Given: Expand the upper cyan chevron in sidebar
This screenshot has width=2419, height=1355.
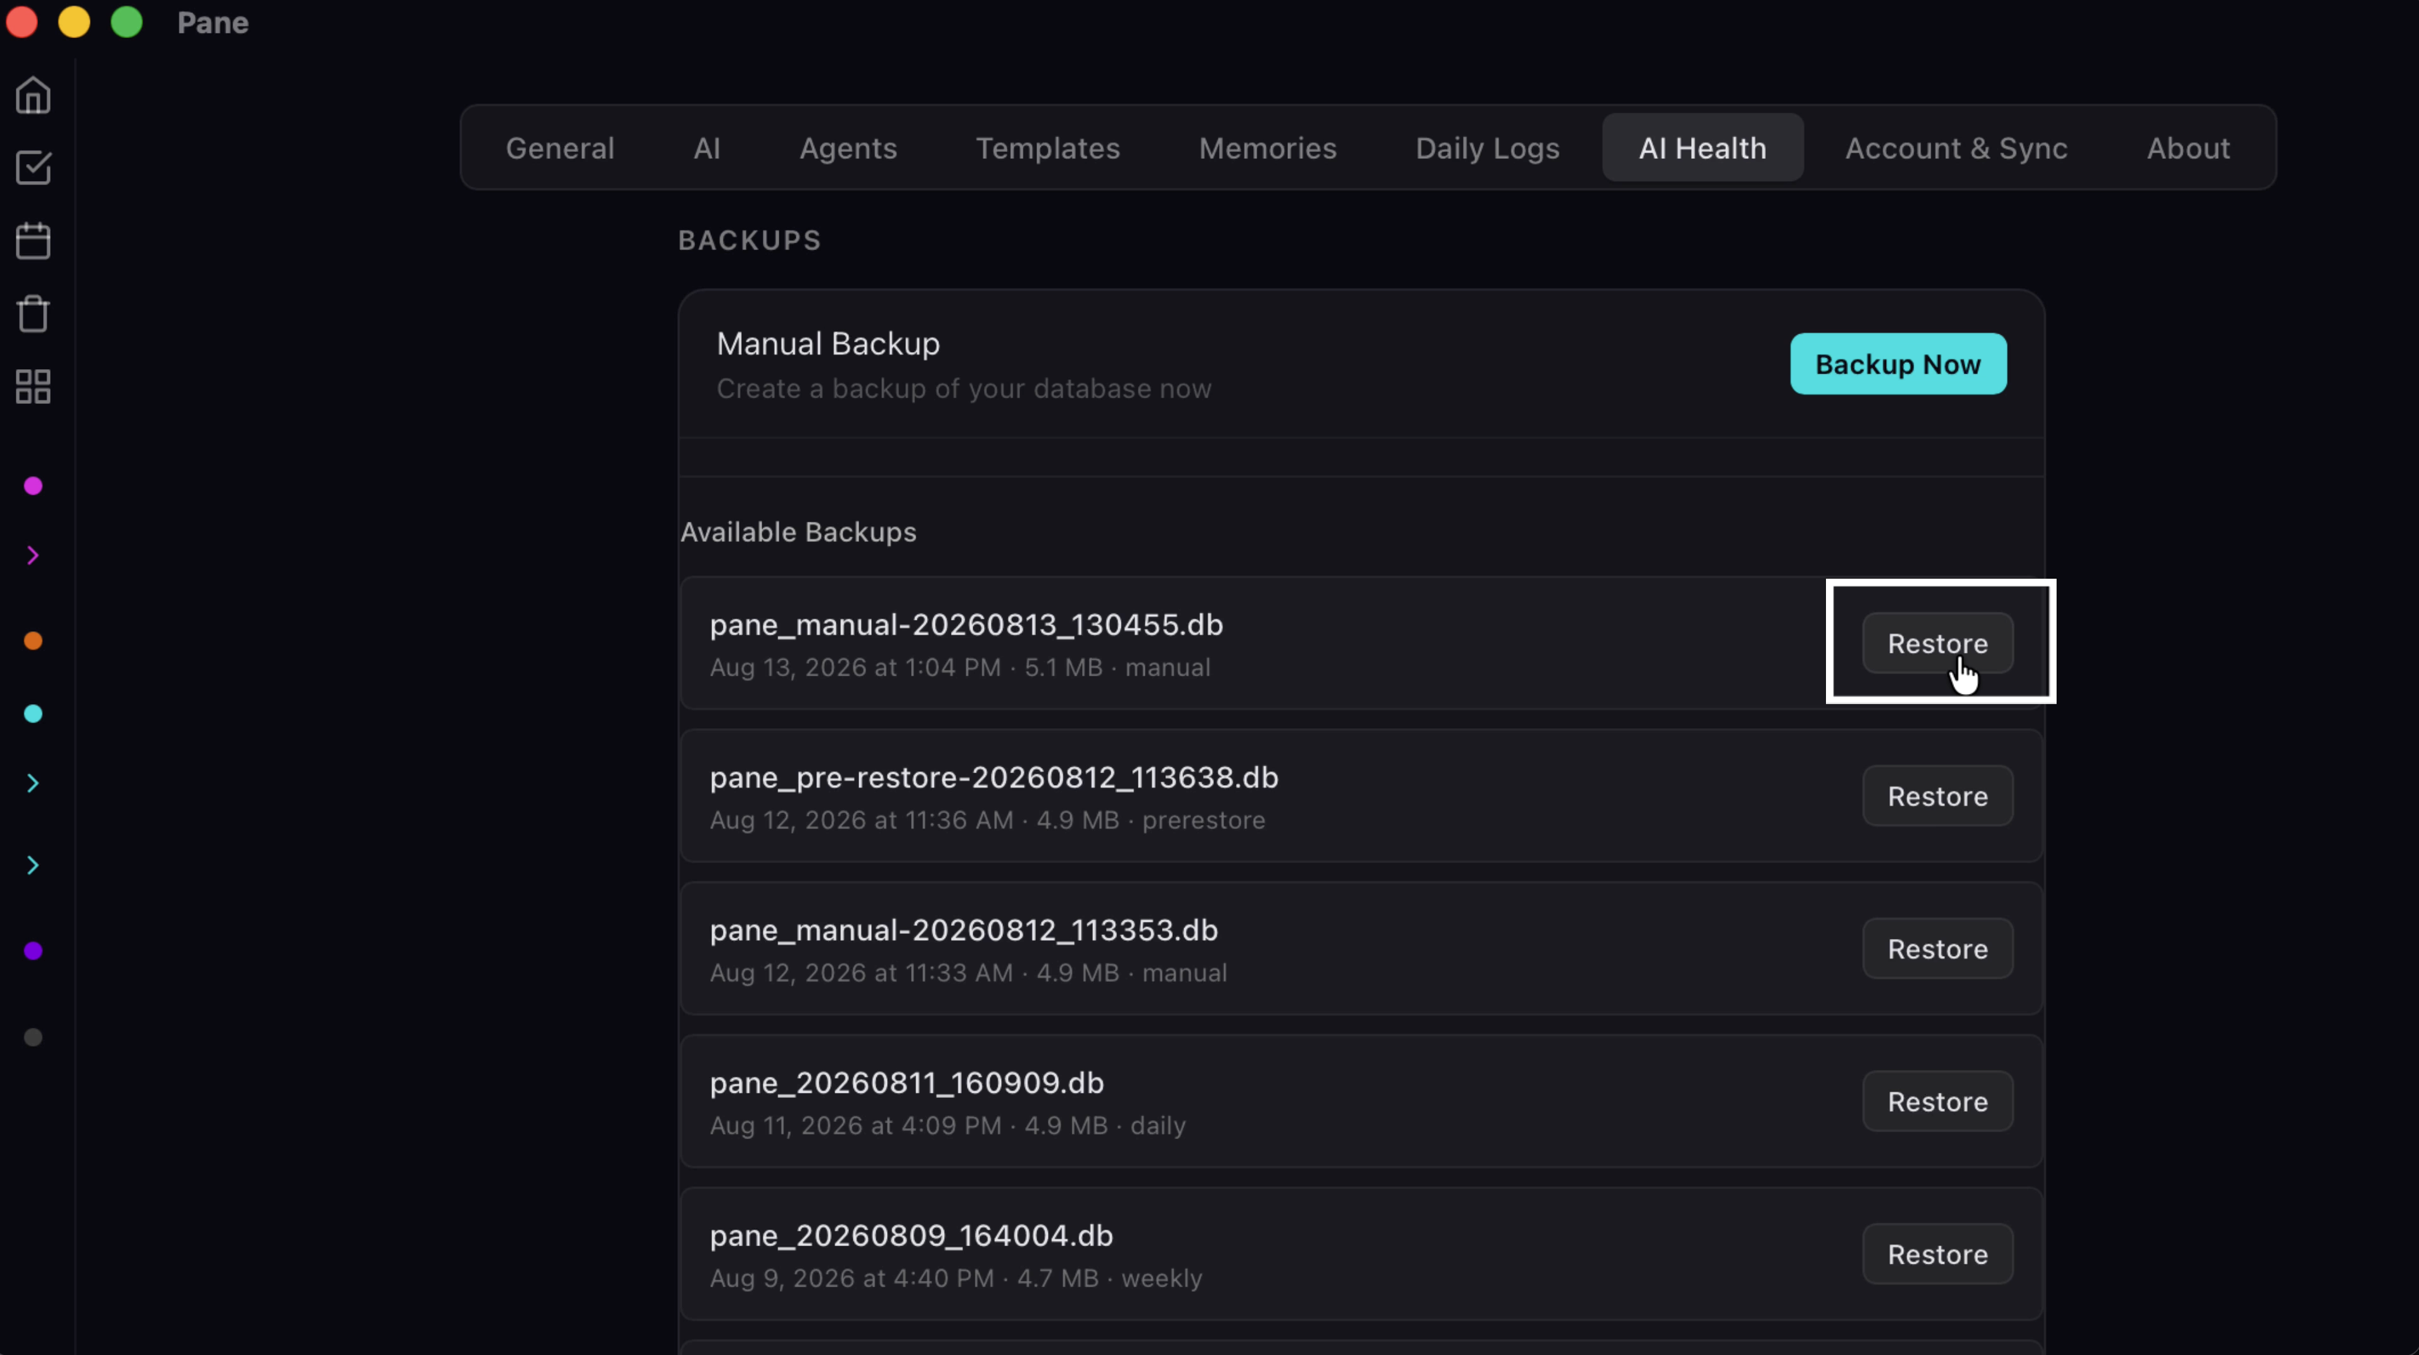Looking at the screenshot, I should [33, 783].
